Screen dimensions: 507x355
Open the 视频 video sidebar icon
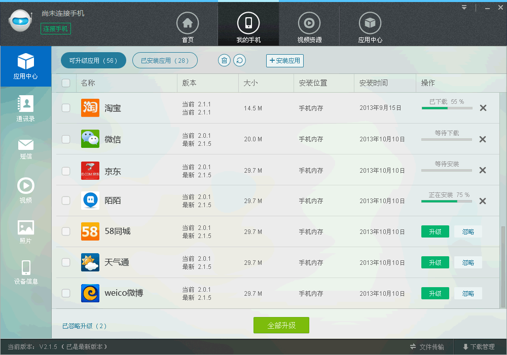click(25, 190)
